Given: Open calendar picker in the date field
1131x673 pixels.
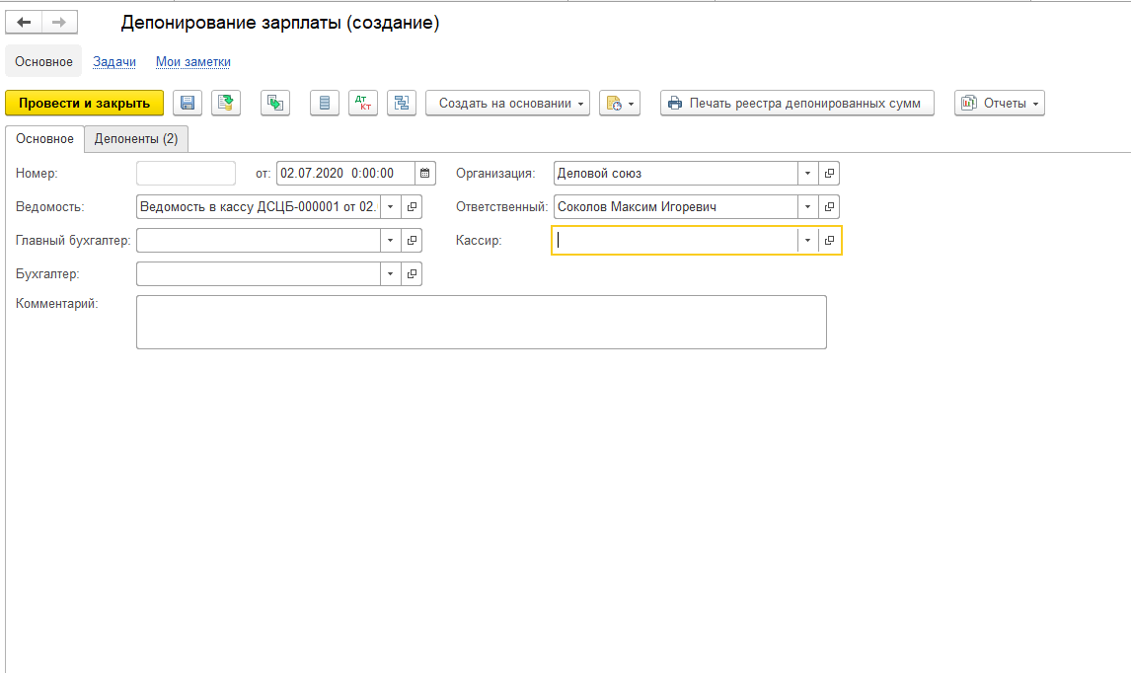Looking at the screenshot, I should pyautogui.click(x=424, y=174).
